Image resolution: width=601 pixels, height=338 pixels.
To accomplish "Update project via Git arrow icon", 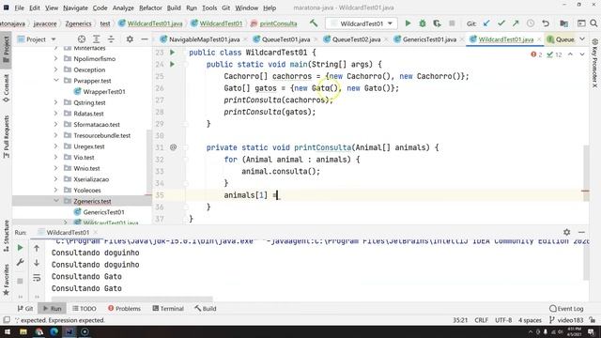I will point(486,23).
